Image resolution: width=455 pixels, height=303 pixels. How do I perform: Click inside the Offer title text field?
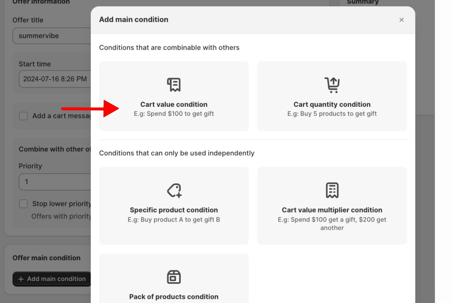point(53,36)
